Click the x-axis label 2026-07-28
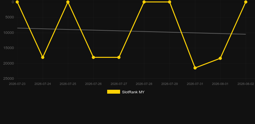 click(x=144, y=84)
